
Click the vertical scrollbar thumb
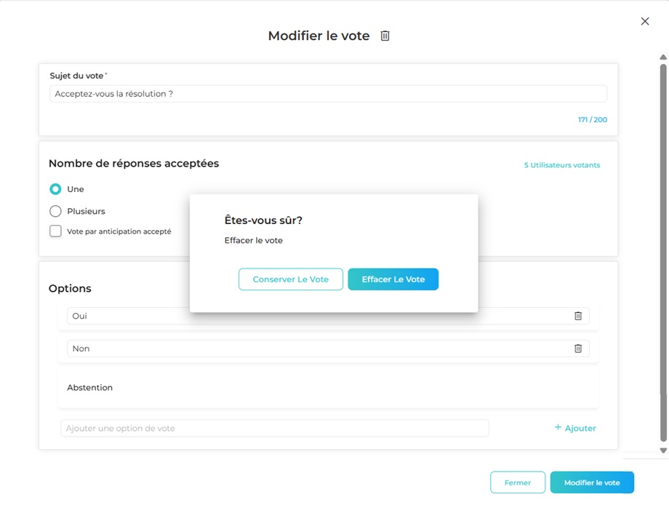663,247
